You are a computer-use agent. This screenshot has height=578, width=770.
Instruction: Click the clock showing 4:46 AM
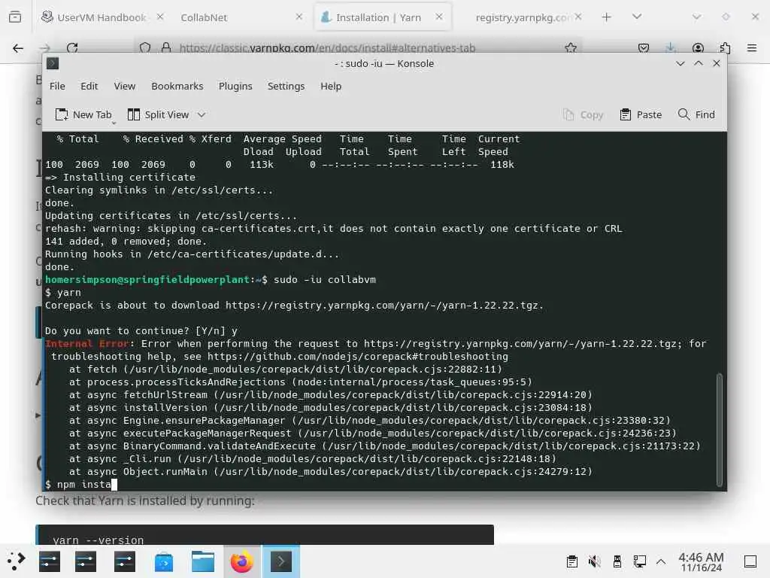[702, 561]
